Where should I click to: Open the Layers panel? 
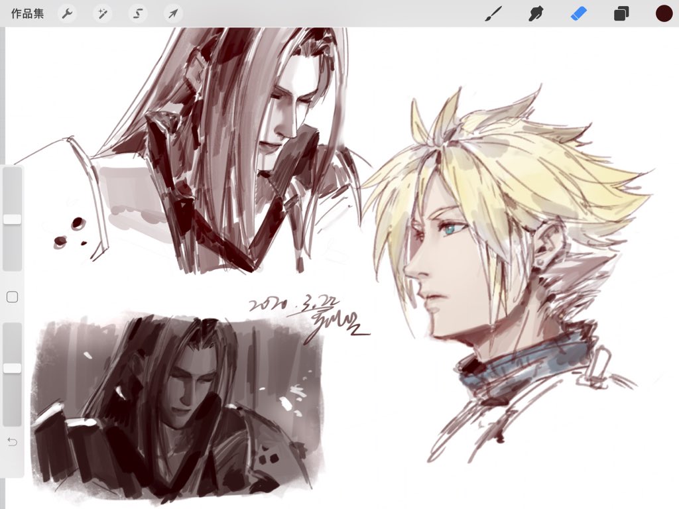[621, 14]
